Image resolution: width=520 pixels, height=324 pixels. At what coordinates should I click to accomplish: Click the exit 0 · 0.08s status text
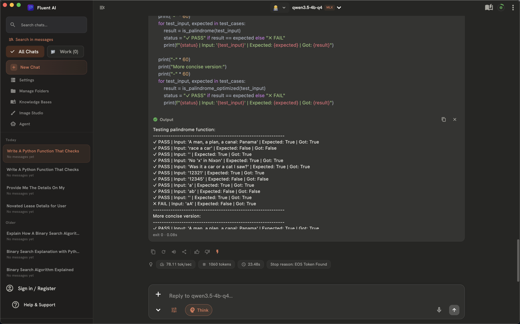tap(165, 235)
